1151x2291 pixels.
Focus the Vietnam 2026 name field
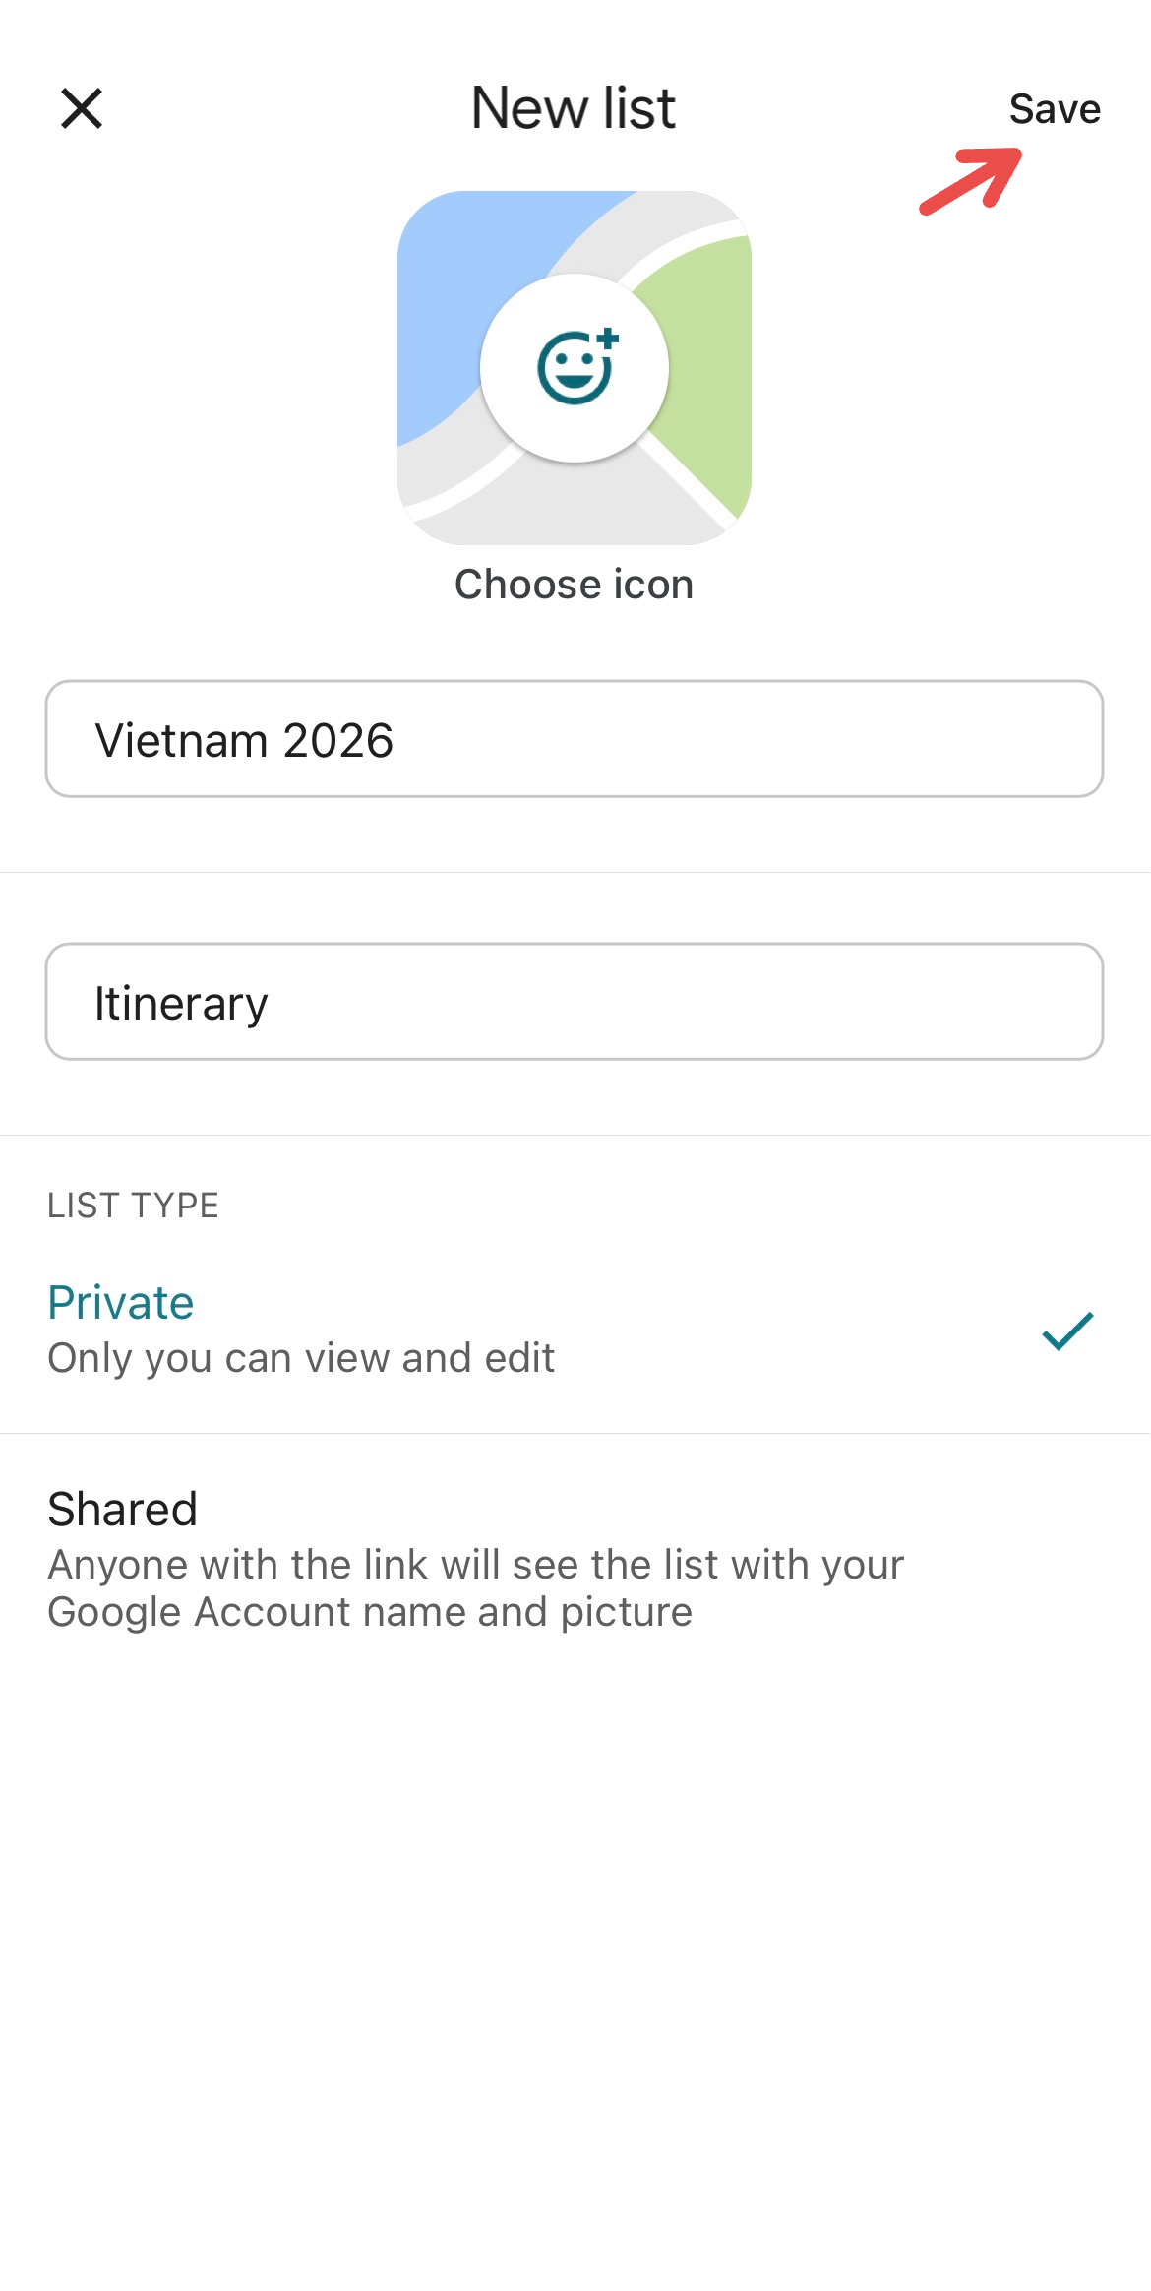pyautogui.click(x=575, y=739)
